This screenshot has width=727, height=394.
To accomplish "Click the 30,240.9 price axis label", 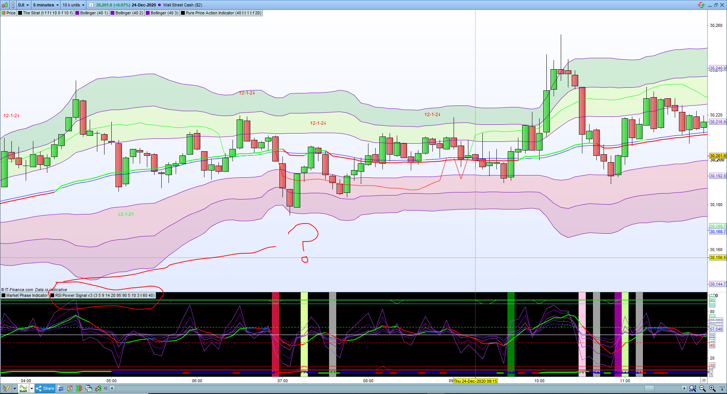I will 718,68.
